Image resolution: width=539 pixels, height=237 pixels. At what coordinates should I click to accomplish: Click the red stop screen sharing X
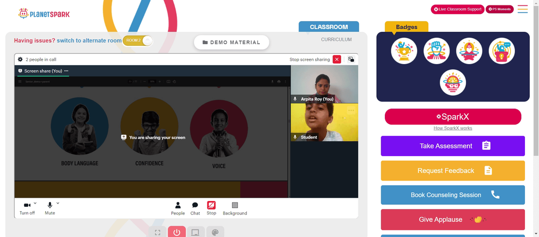coord(337,59)
